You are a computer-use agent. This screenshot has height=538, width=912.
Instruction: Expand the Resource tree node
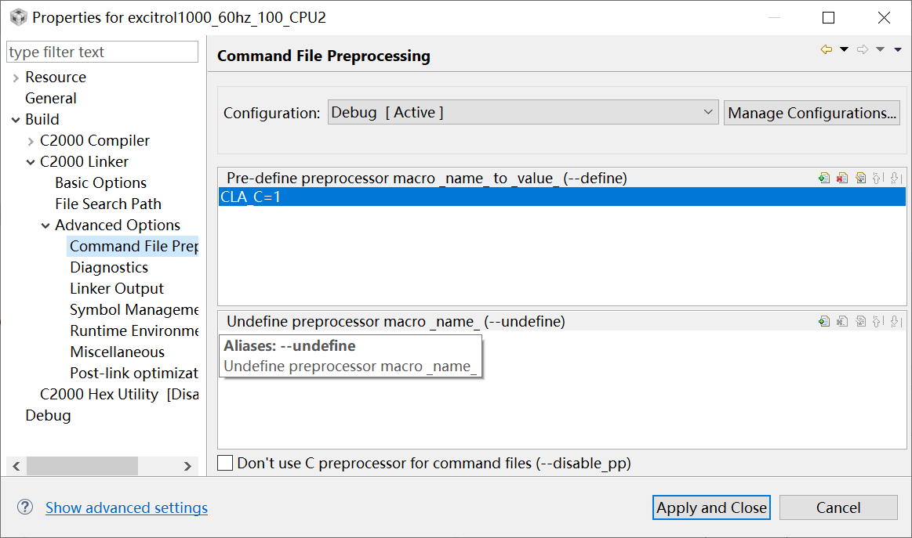click(x=16, y=78)
